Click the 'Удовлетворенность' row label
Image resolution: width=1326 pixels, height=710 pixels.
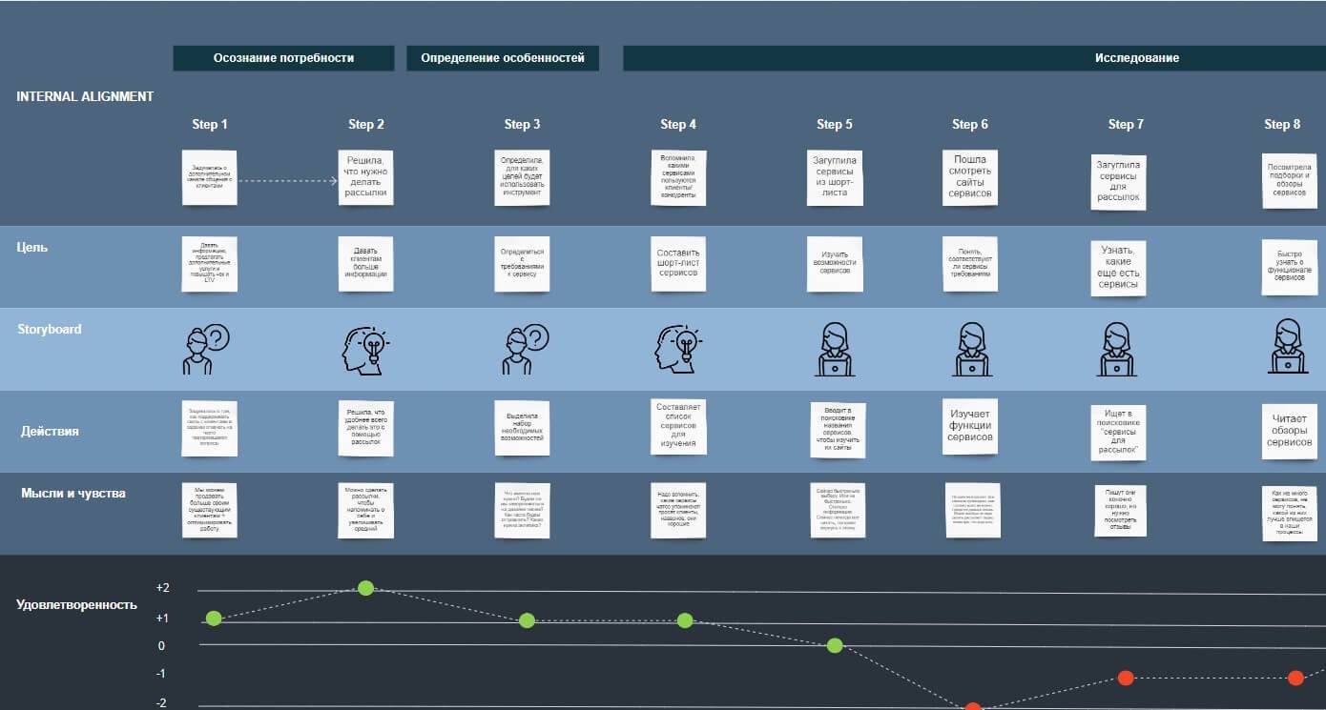tap(76, 604)
